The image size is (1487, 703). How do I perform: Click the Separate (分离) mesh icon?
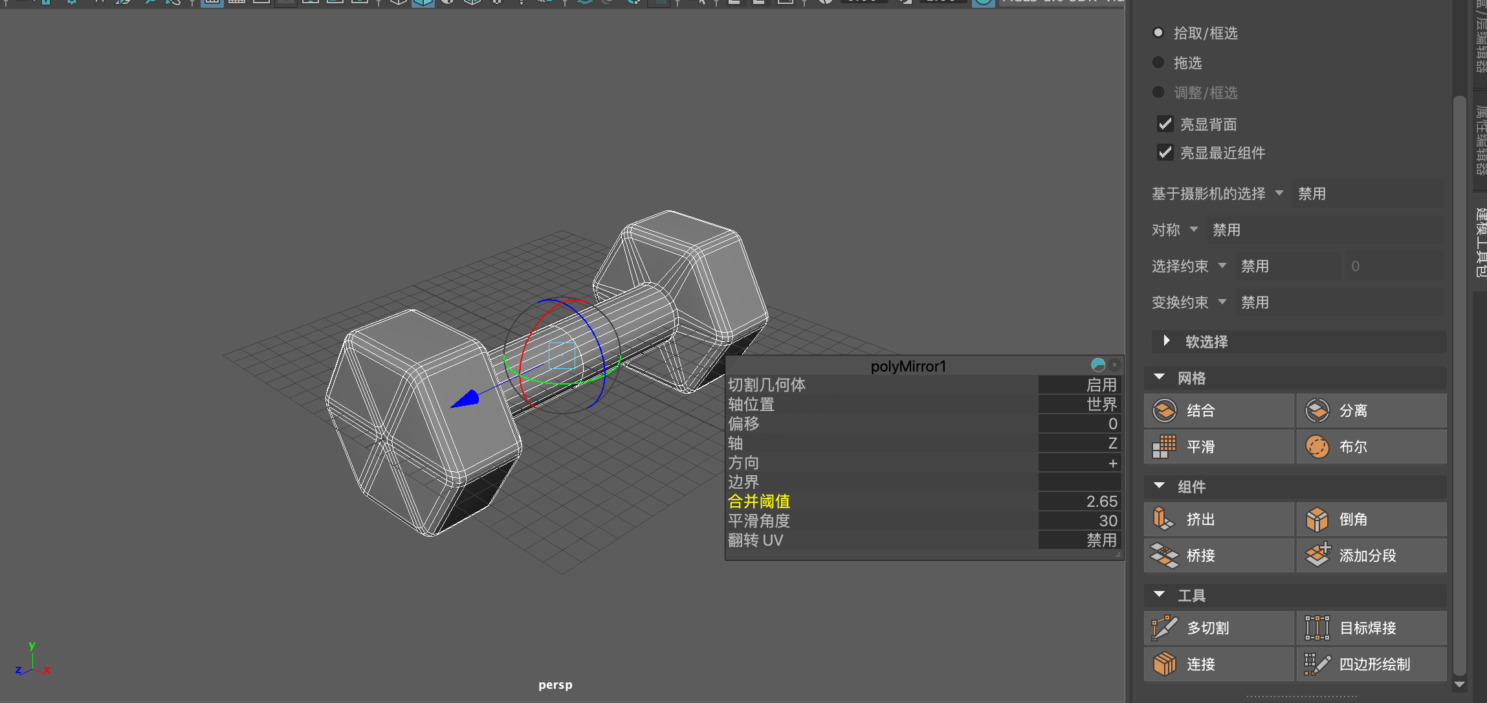(1317, 410)
